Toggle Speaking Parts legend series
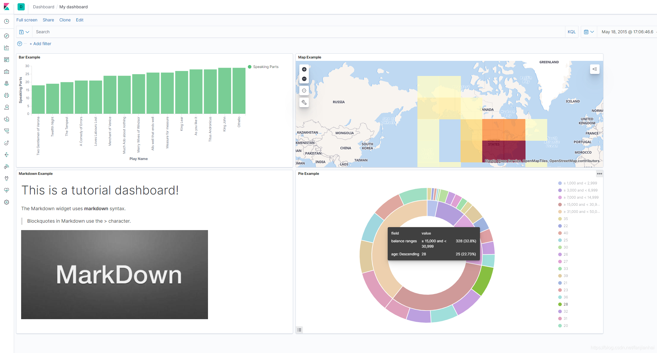The width and height of the screenshot is (657, 353). 263,67
